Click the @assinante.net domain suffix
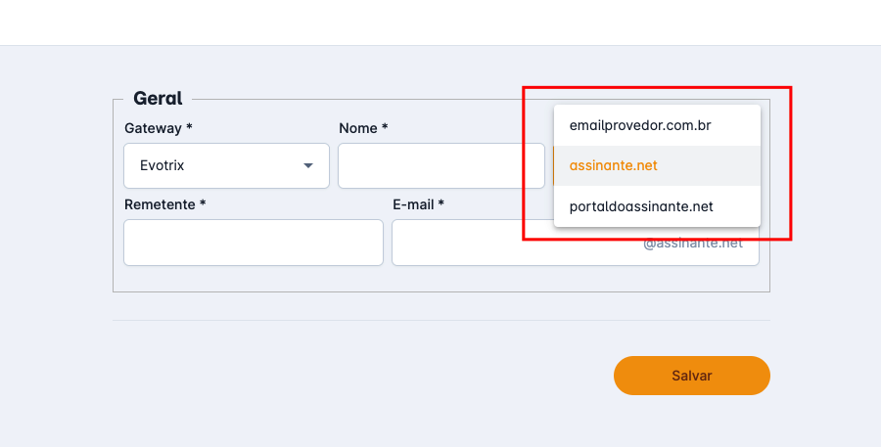 (693, 244)
